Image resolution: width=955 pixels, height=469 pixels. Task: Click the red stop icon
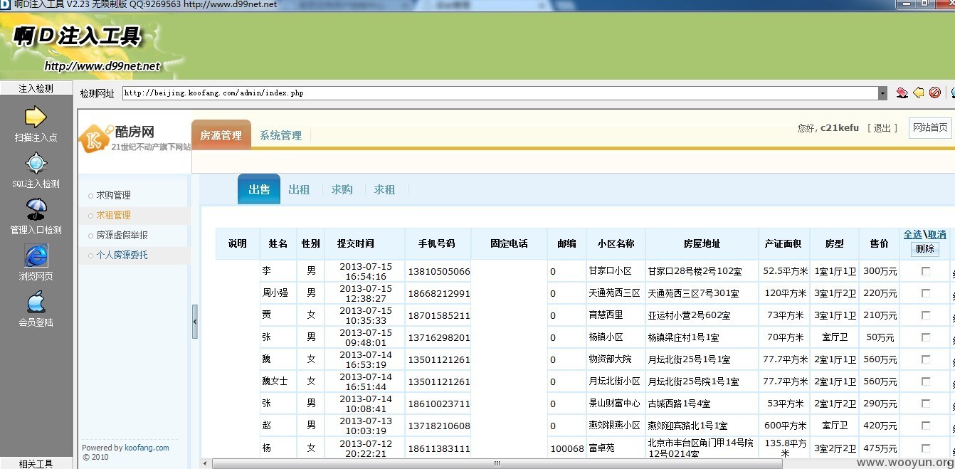click(935, 93)
